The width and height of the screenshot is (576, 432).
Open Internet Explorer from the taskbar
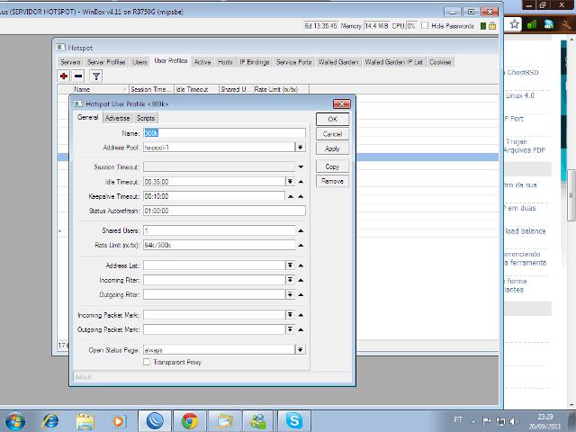[x=50, y=420]
